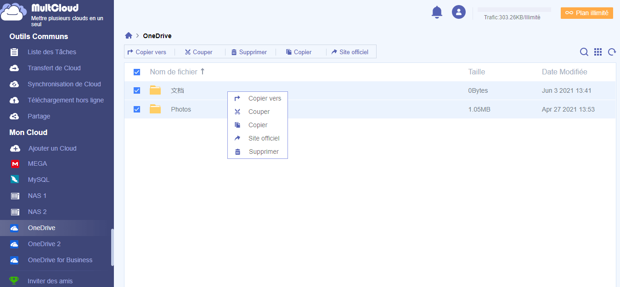Click the Inviter des amis trophy icon

tap(14, 281)
